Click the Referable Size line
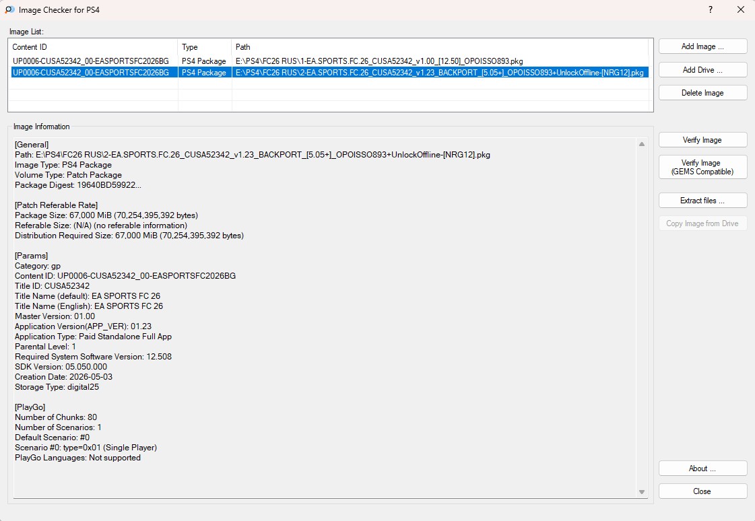 101,225
